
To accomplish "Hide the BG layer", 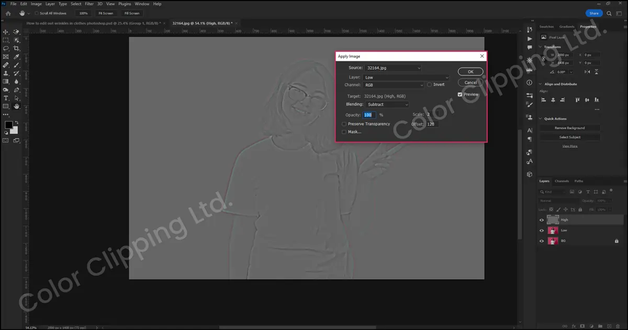I will 542,241.
